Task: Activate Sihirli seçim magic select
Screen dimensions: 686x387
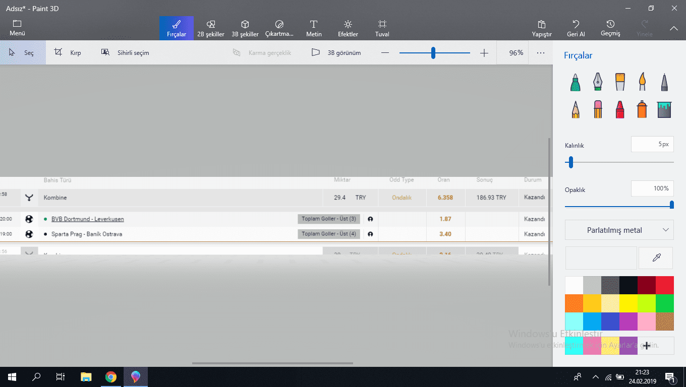Action: click(125, 52)
